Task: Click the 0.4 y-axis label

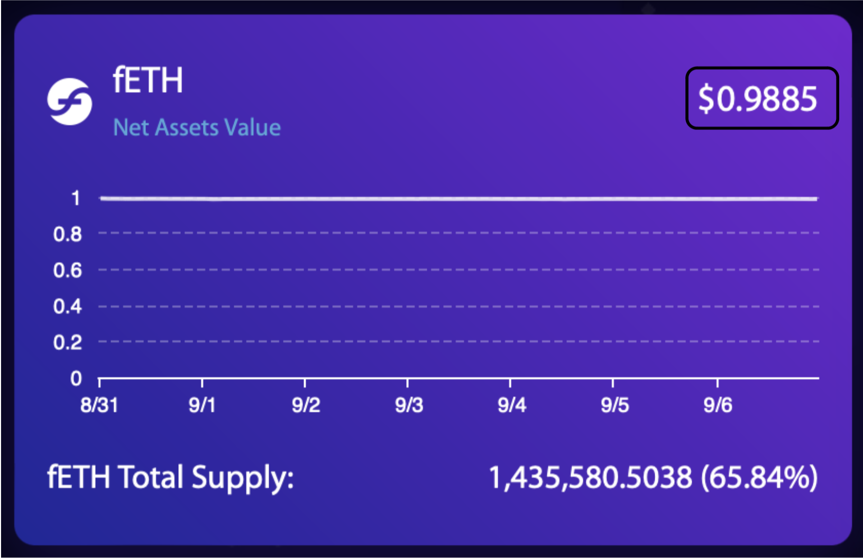Action: pyautogui.click(x=68, y=306)
